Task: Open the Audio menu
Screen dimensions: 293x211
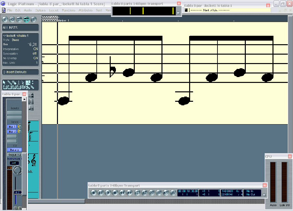Action: point(28,10)
